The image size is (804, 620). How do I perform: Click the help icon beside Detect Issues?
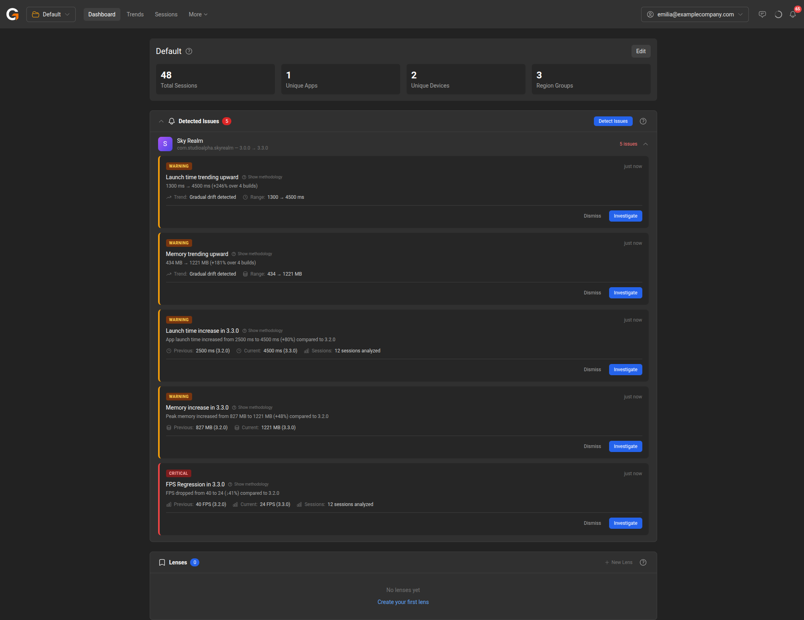click(643, 121)
